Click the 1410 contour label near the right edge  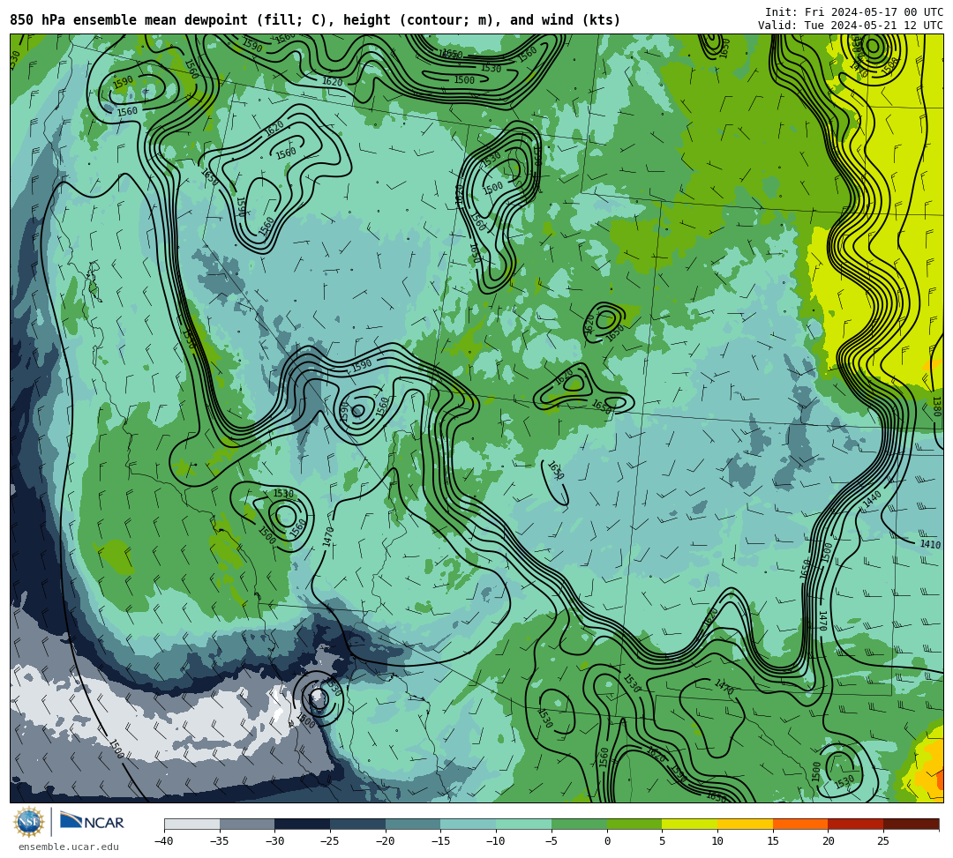[930, 544]
